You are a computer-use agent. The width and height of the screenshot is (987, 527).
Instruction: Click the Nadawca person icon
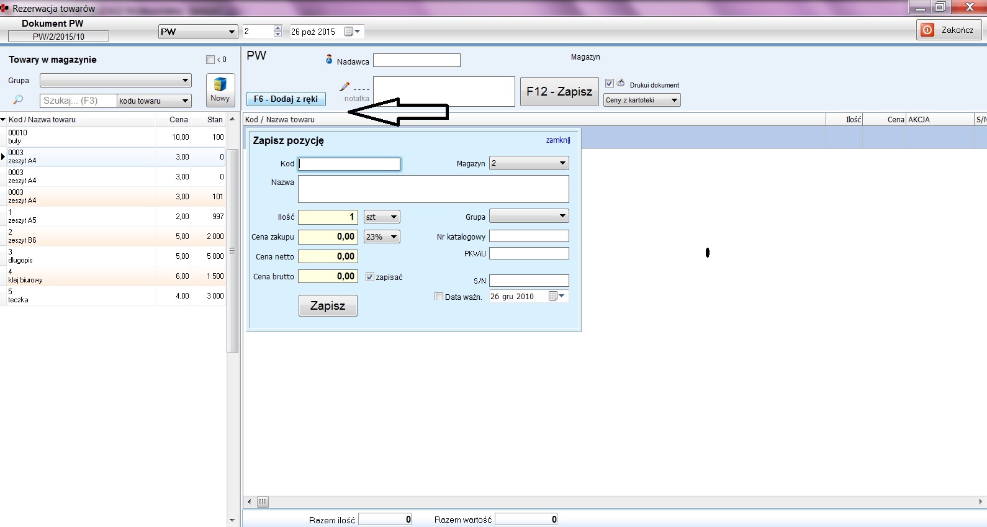tap(329, 60)
